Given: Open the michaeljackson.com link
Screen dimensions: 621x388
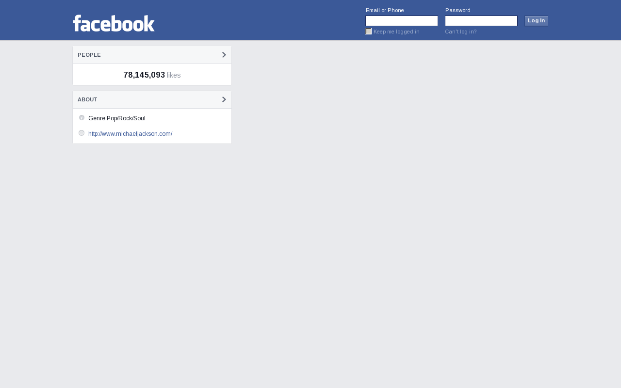Looking at the screenshot, I should 130,134.
